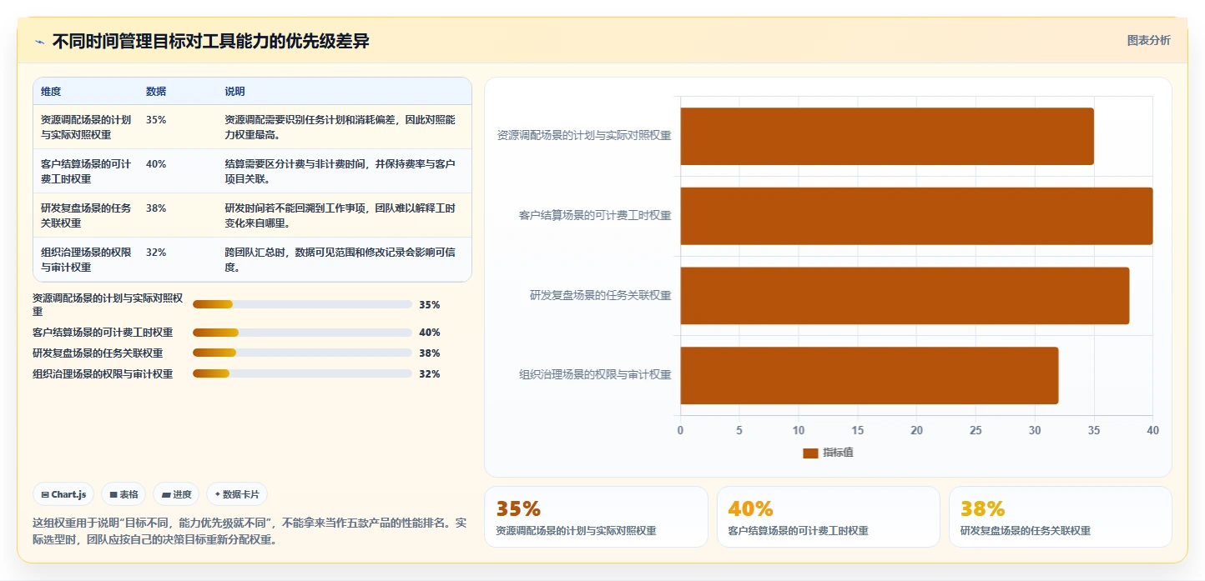Click the 40% value in the table
This screenshot has height=581, width=1205.
(156, 164)
